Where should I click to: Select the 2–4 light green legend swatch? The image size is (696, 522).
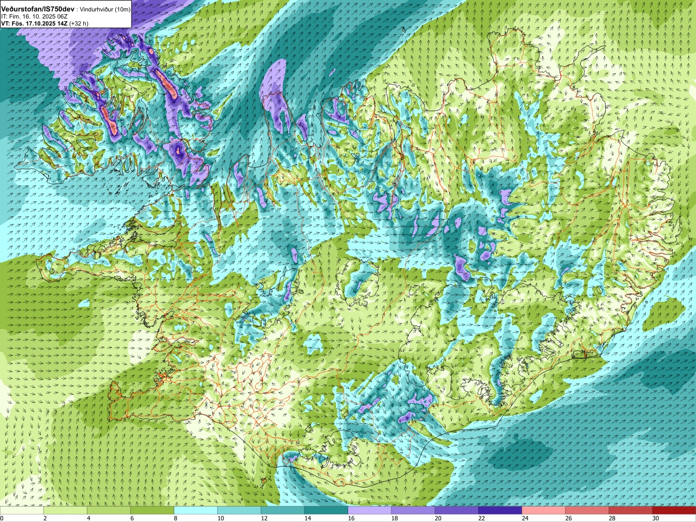[x=65, y=511]
